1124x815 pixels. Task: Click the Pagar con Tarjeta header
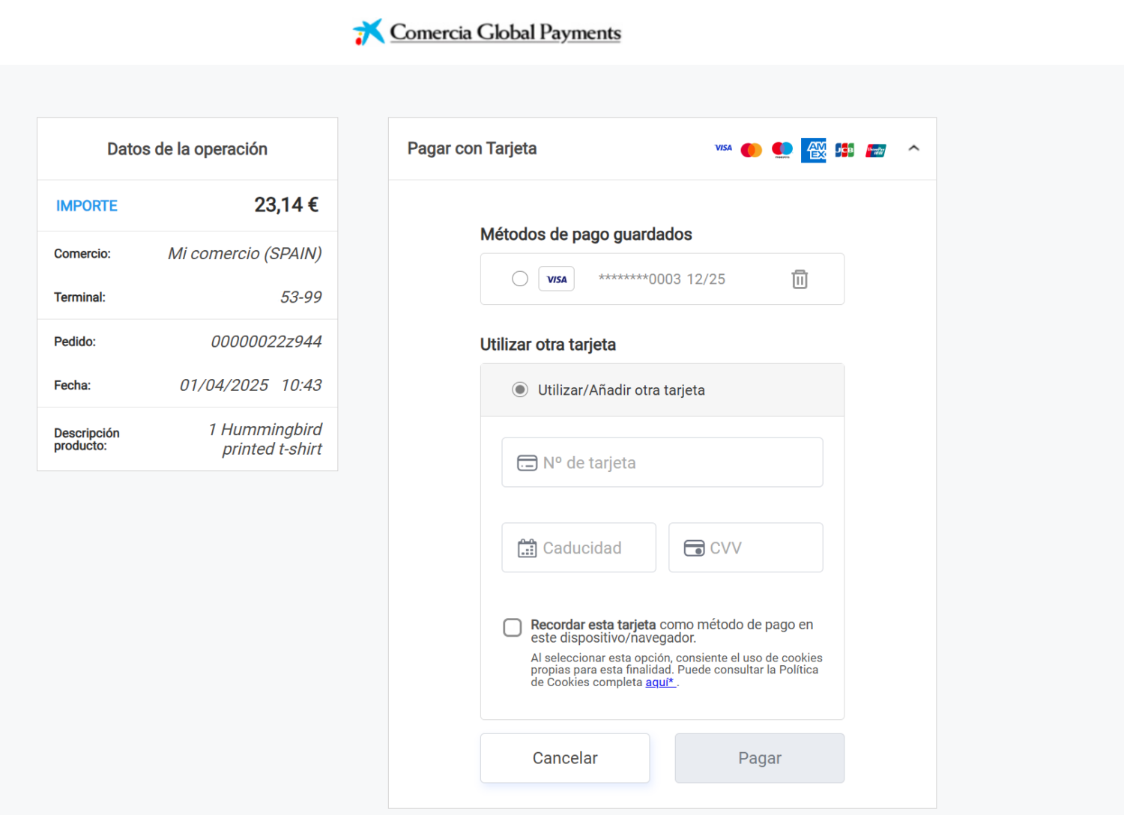(472, 148)
